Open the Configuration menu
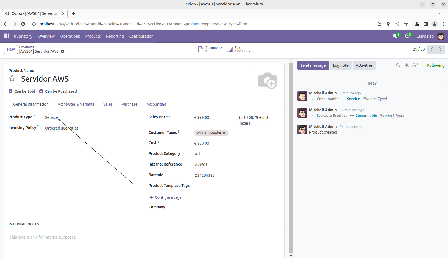The image size is (448, 258). [x=141, y=36]
